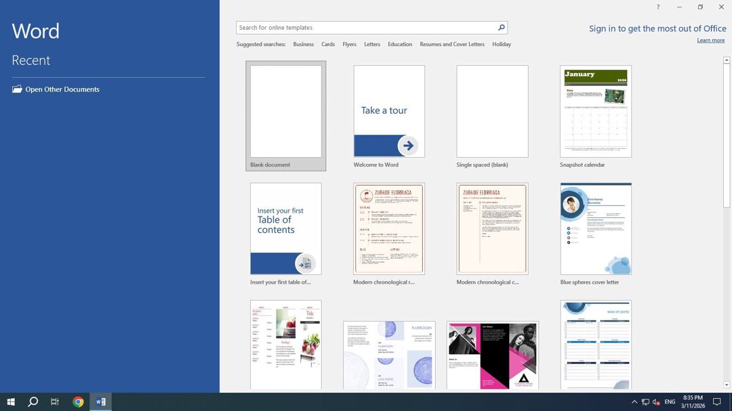Viewport: 732px width, 411px height.
Task: Open Insert your first table of contents template
Action: (286, 229)
